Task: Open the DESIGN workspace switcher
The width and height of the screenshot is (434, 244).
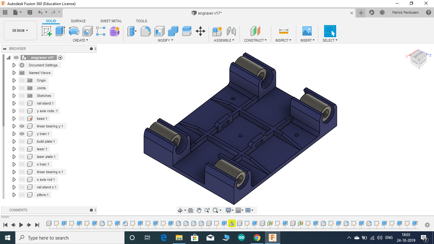Action: [20, 30]
